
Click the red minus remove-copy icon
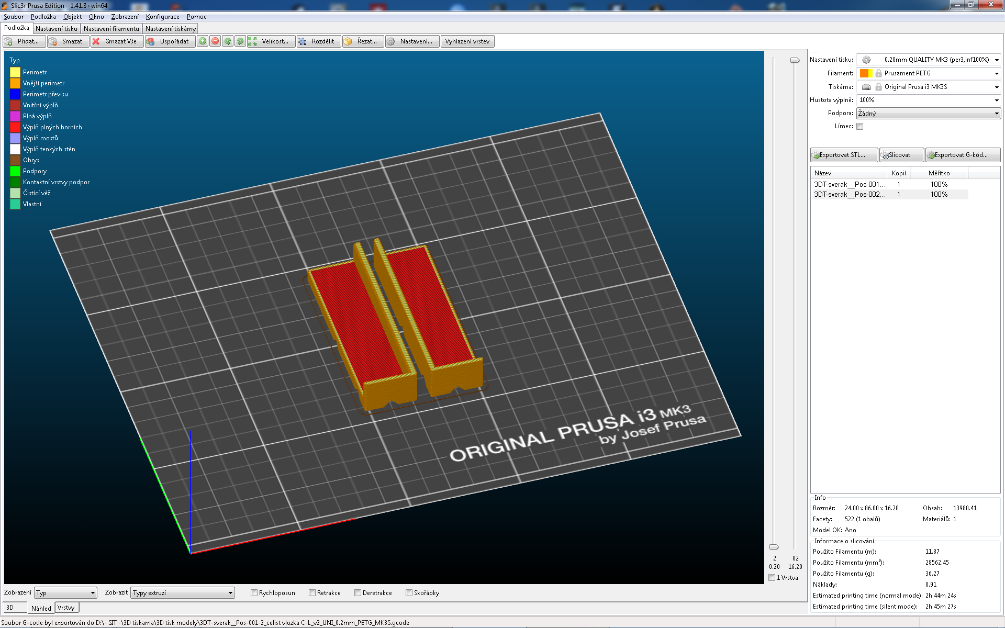tap(215, 41)
